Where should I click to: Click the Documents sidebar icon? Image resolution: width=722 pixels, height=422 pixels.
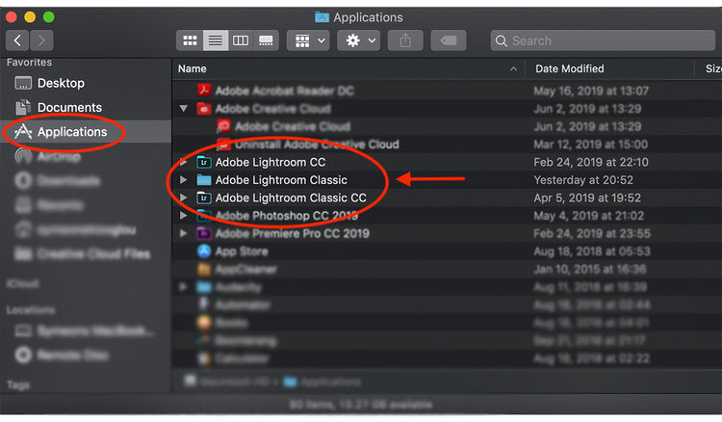point(23,107)
